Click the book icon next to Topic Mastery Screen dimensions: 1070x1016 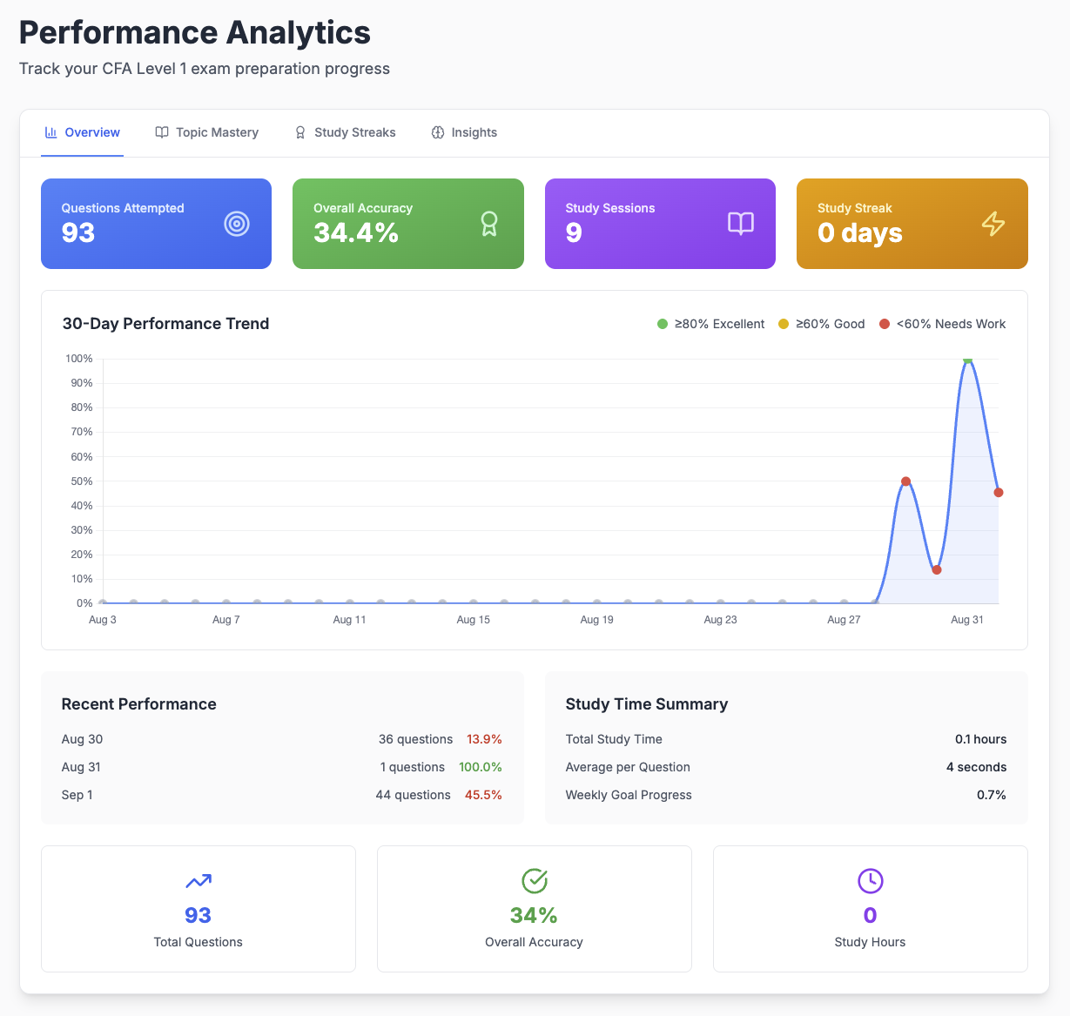162,132
